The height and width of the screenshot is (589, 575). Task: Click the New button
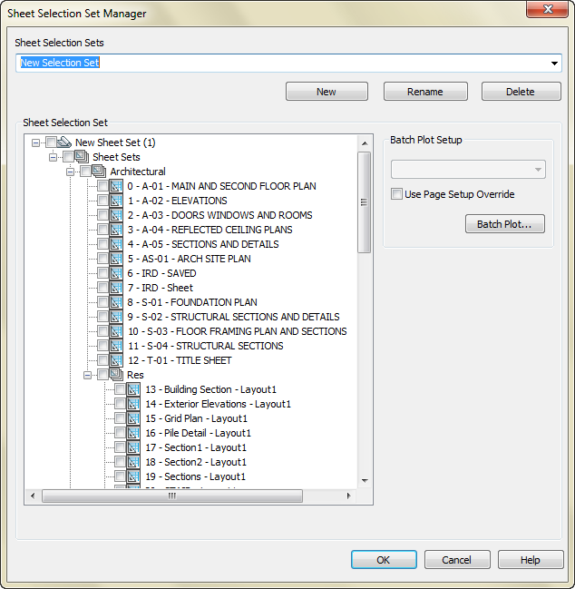pyautogui.click(x=326, y=92)
